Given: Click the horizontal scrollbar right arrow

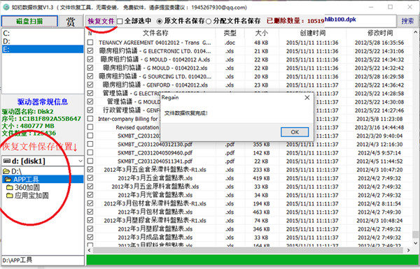Looking at the screenshot, I should [409, 250].
